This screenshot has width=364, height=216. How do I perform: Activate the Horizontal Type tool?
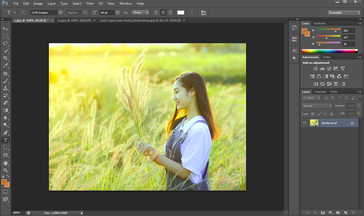(6, 140)
